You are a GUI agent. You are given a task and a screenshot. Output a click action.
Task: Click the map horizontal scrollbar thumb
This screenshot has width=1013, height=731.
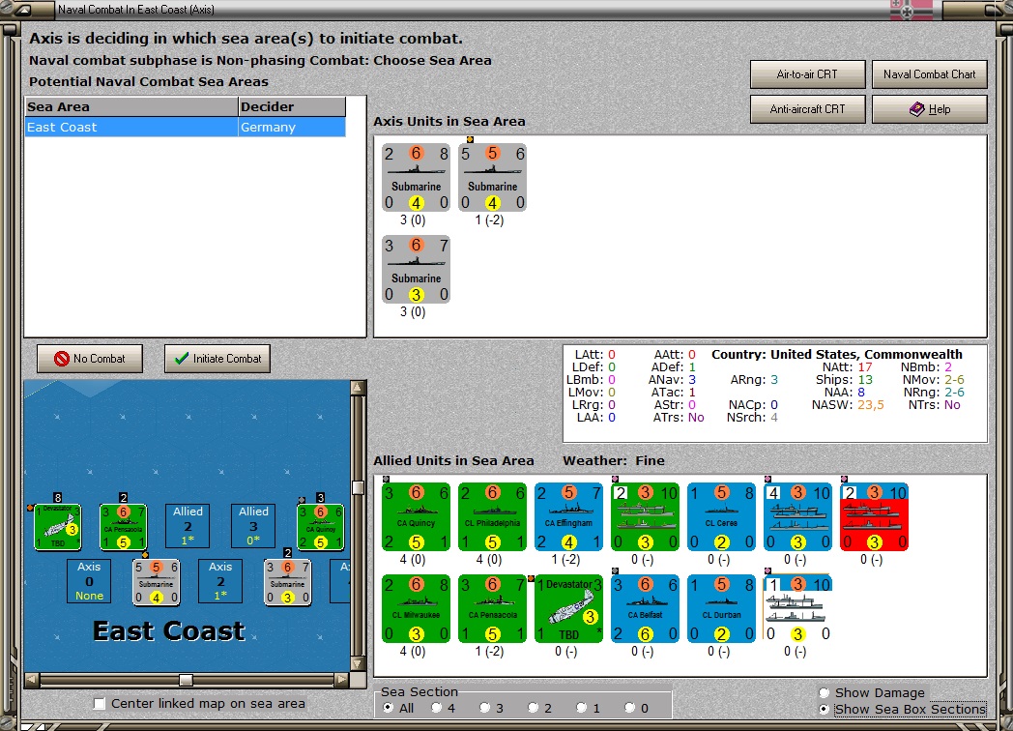coord(186,680)
